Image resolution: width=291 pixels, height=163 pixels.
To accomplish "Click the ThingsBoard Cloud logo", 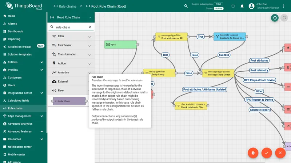I will point(24,6).
